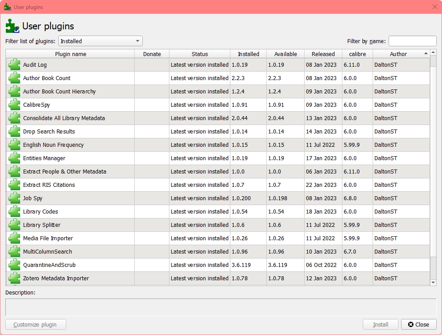
Task: Click the QuarantineAndScrub plugin icon
Action: [x=14, y=265]
